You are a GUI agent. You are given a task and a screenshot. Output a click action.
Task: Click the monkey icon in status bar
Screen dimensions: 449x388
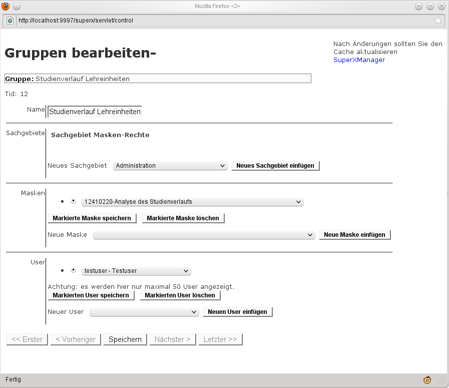pyautogui.click(x=427, y=379)
